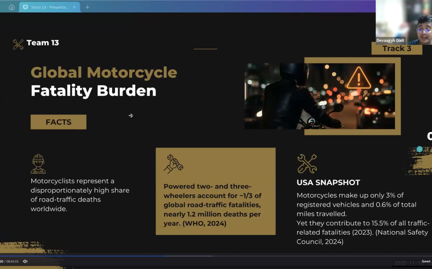The height and width of the screenshot is (269, 432).
Task: Open the playback Speed menu
Action: [x=426, y=261]
